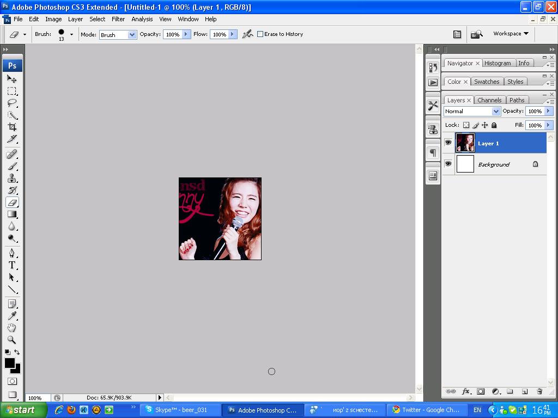This screenshot has height=418, width=558.
Task: Delete layer trash button
Action: 539,391
